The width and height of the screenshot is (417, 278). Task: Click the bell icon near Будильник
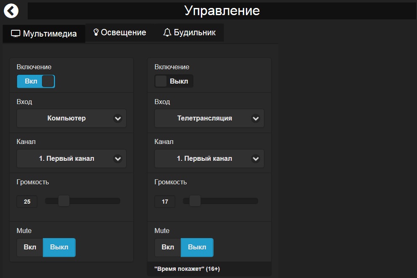168,31
